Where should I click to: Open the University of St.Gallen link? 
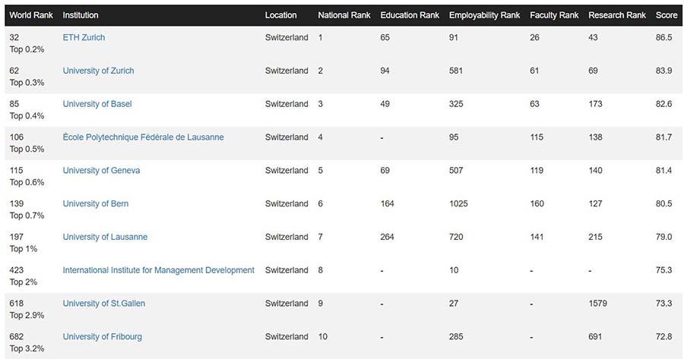[x=103, y=304]
